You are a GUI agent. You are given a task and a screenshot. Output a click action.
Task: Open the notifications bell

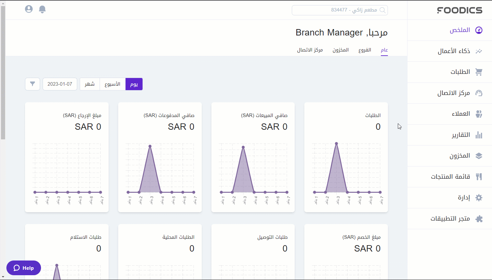coord(42,9)
